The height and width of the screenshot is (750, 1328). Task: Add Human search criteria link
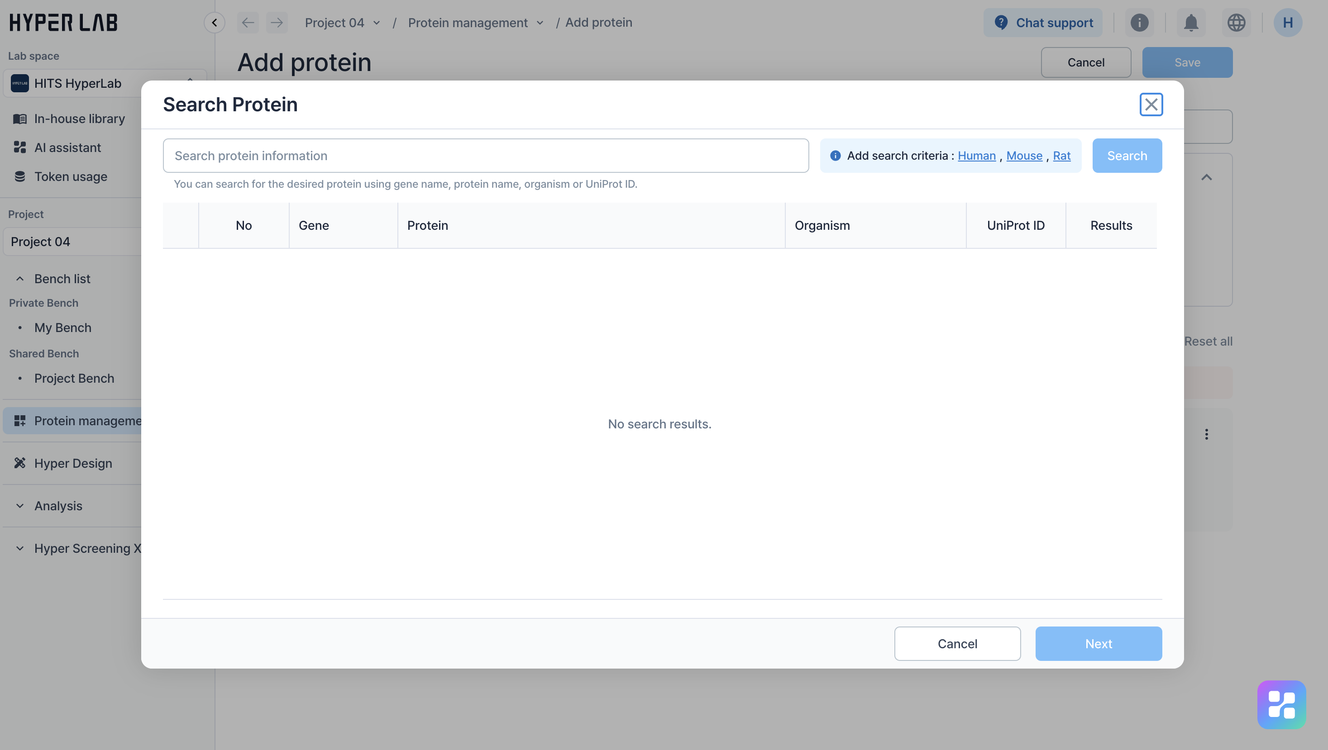(x=976, y=156)
